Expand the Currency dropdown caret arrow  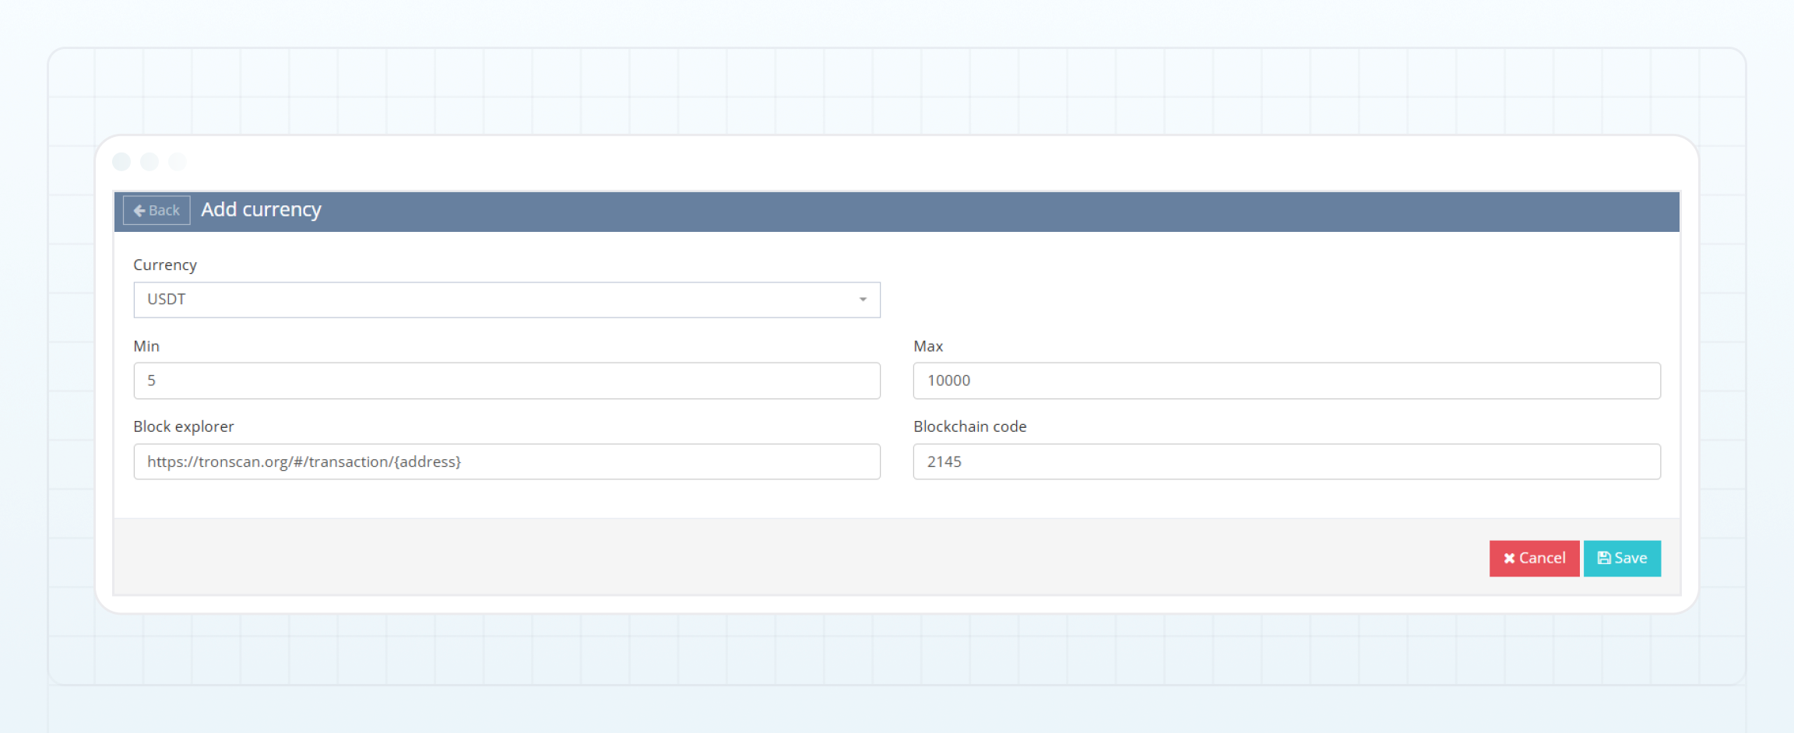pos(863,300)
